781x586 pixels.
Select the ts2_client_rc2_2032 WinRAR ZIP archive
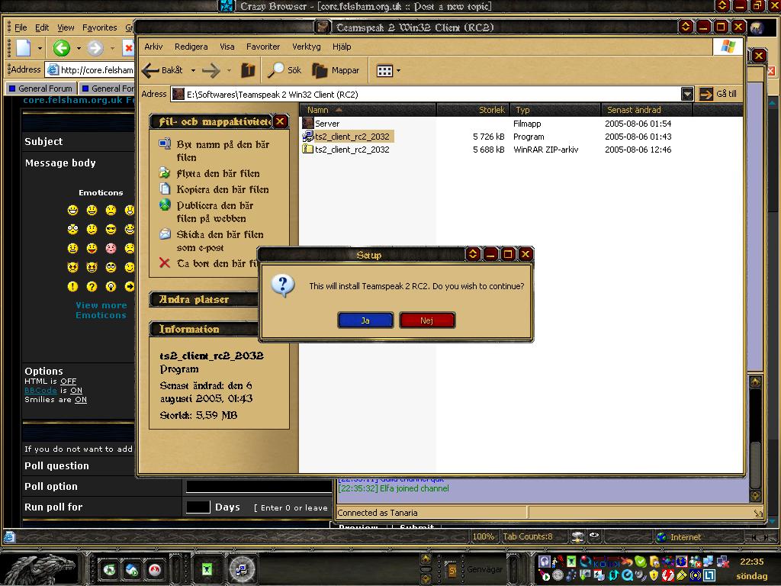click(x=352, y=150)
